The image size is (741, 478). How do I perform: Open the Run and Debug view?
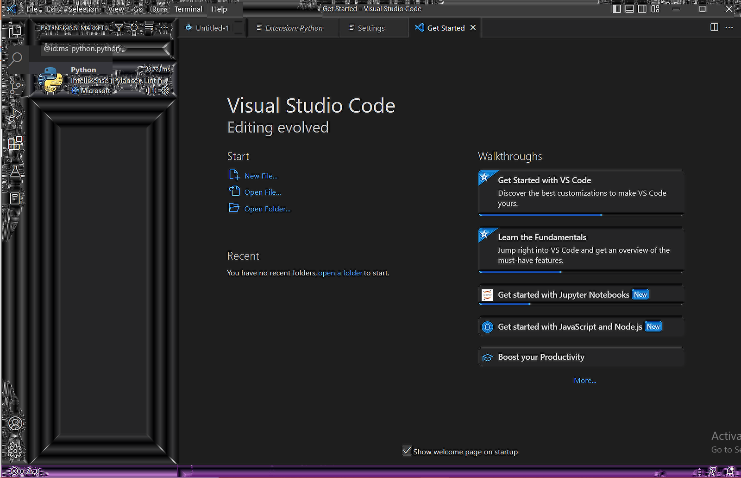[x=15, y=115]
